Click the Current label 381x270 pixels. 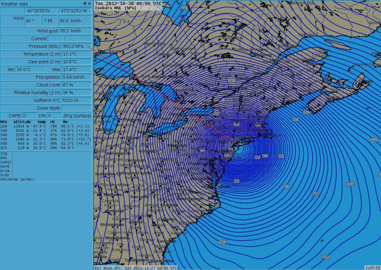[39, 39]
